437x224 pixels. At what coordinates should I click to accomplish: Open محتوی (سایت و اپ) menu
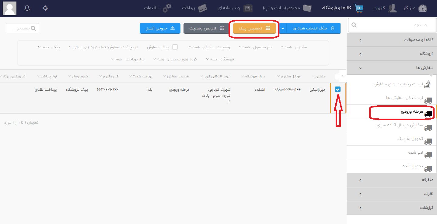tap(288, 8)
